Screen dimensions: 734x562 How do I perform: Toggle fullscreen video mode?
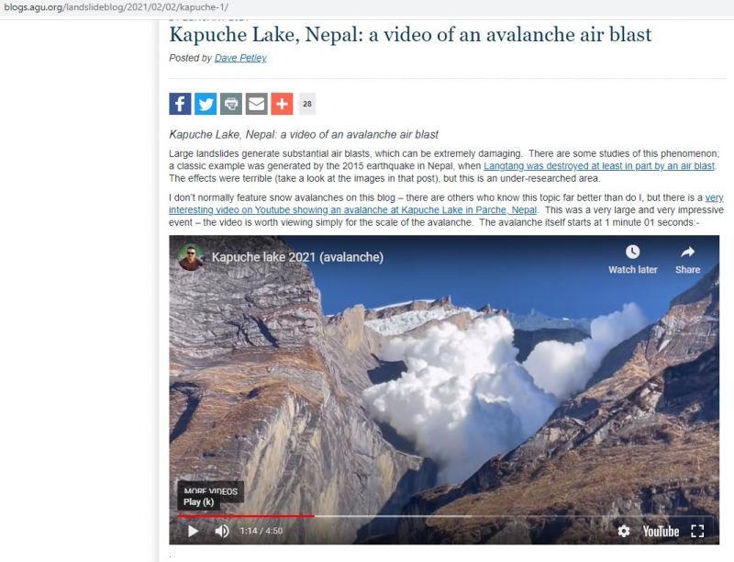697,531
